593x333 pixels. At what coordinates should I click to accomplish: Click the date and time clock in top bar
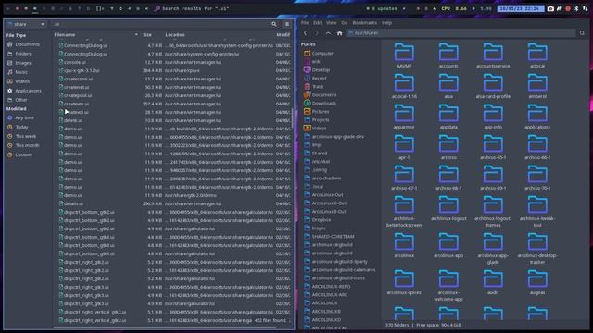521,8
